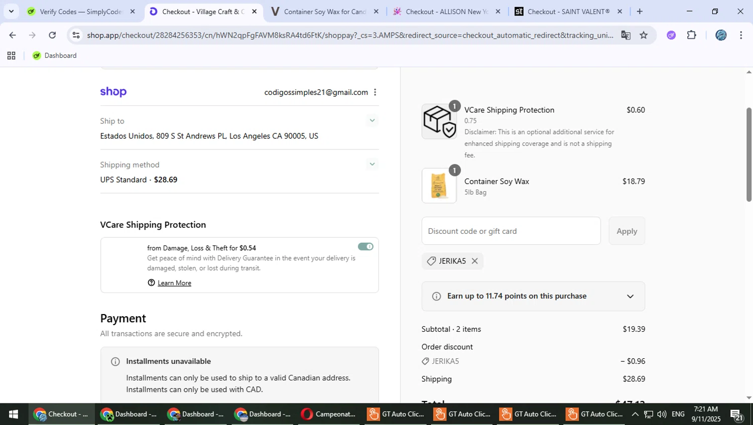This screenshot has width=753, height=425.
Task: Focus the Discount code or gift card field
Action: point(511,231)
